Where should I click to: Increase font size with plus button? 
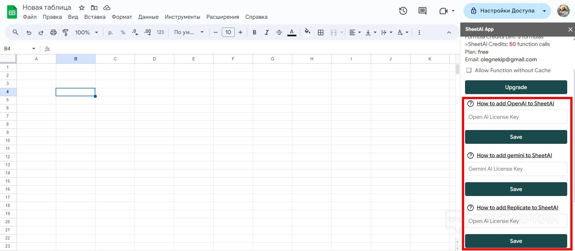pyautogui.click(x=240, y=32)
